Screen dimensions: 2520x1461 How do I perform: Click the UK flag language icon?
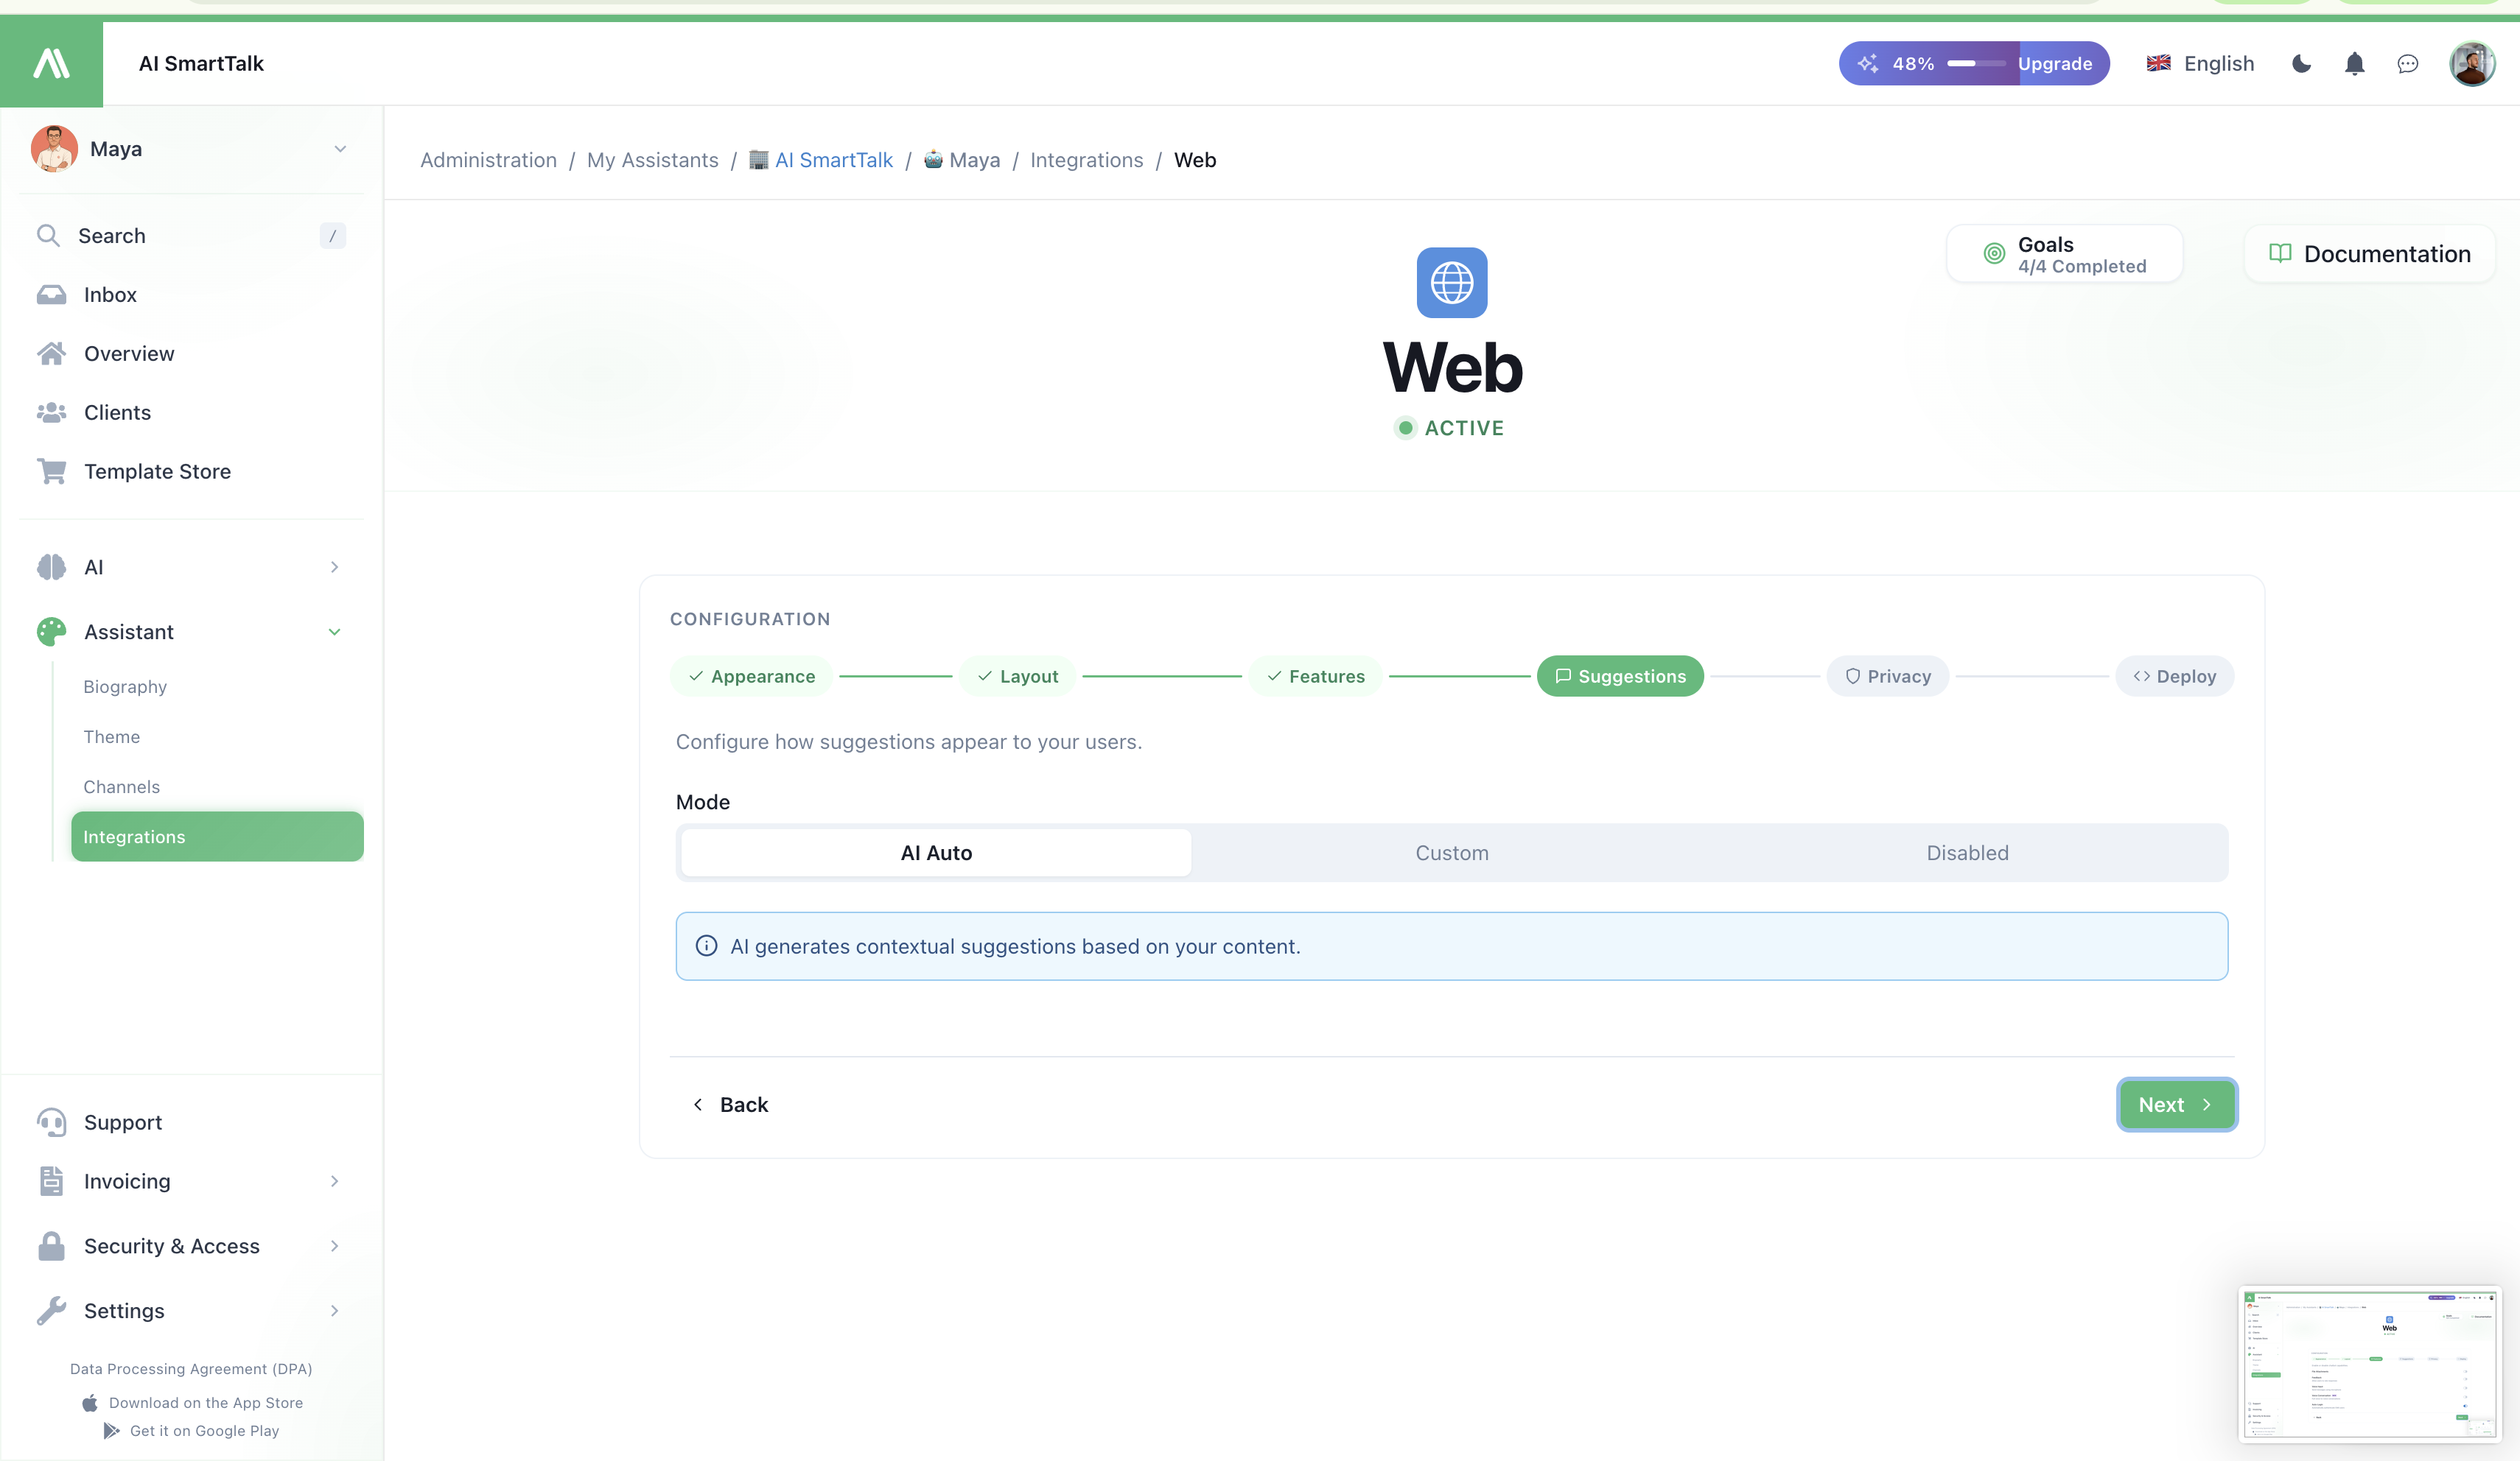click(2159, 63)
